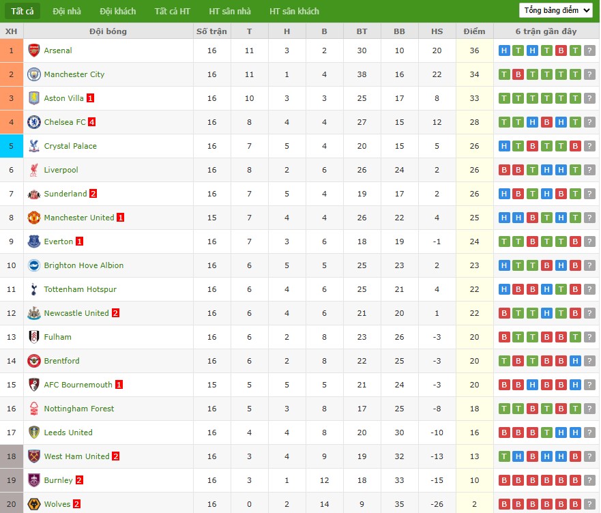Open the Nottingham Forest team link

tap(78, 409)
